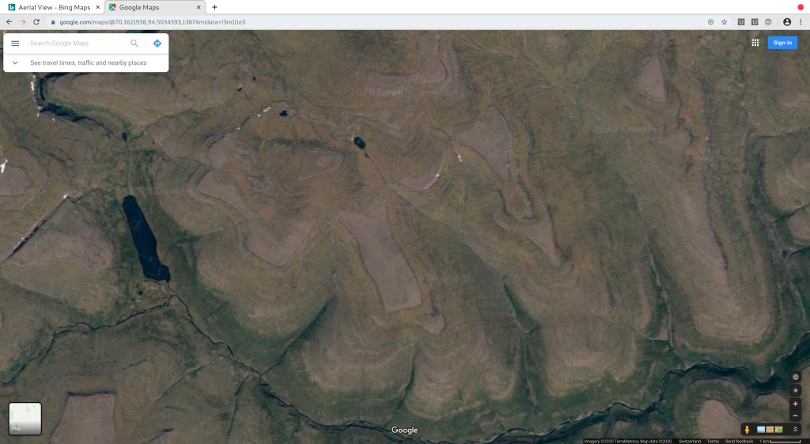
Task: Expand the imagery strip double chevron
Action: click(x=796, y=430)
